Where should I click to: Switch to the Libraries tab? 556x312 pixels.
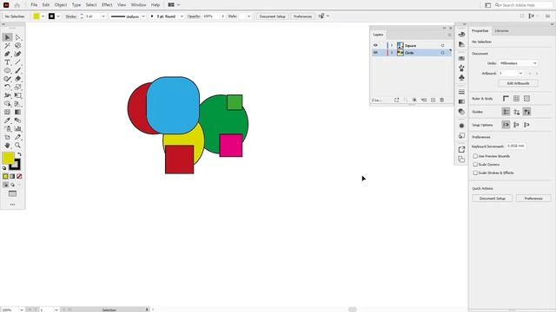[x=502, y=31]
